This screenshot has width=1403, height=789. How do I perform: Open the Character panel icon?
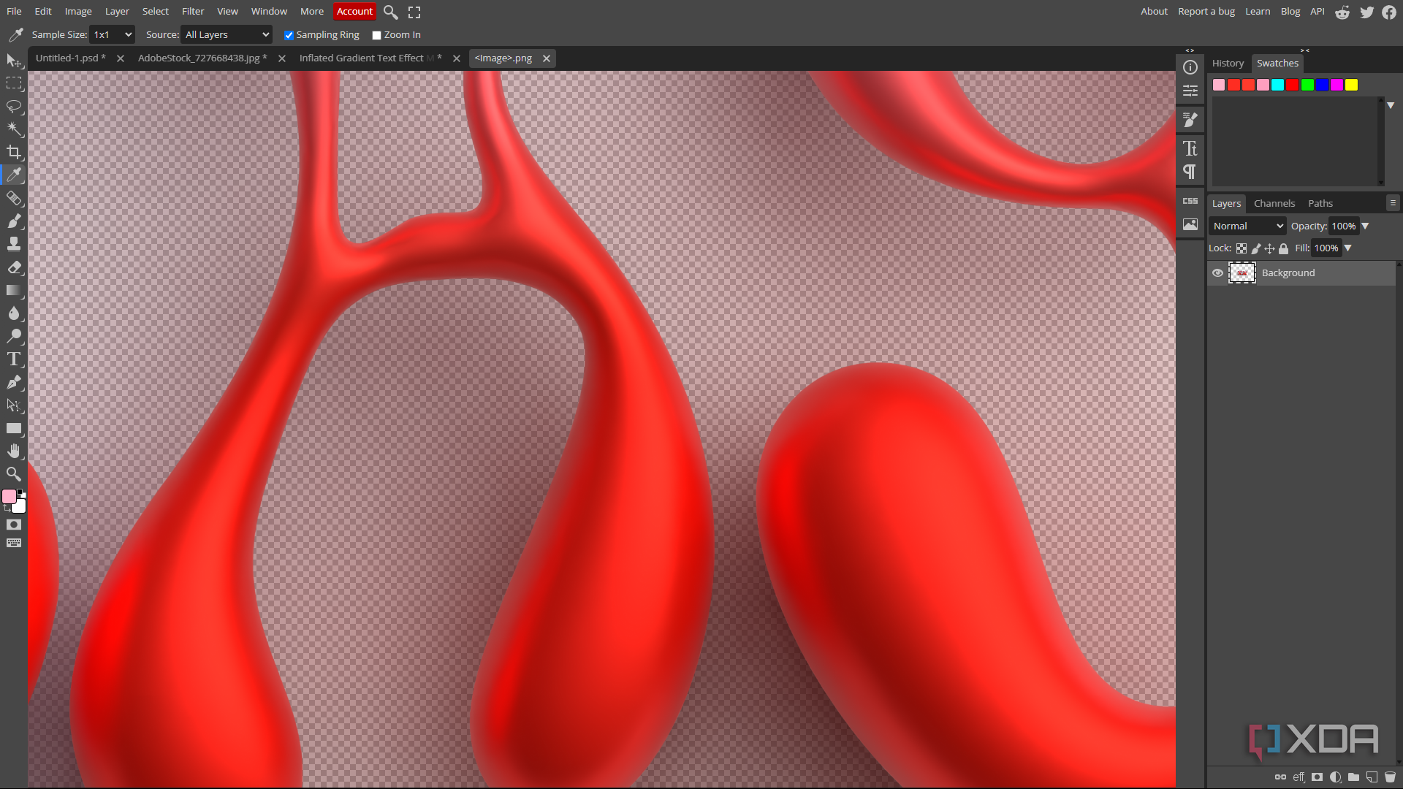point(1190,148)
